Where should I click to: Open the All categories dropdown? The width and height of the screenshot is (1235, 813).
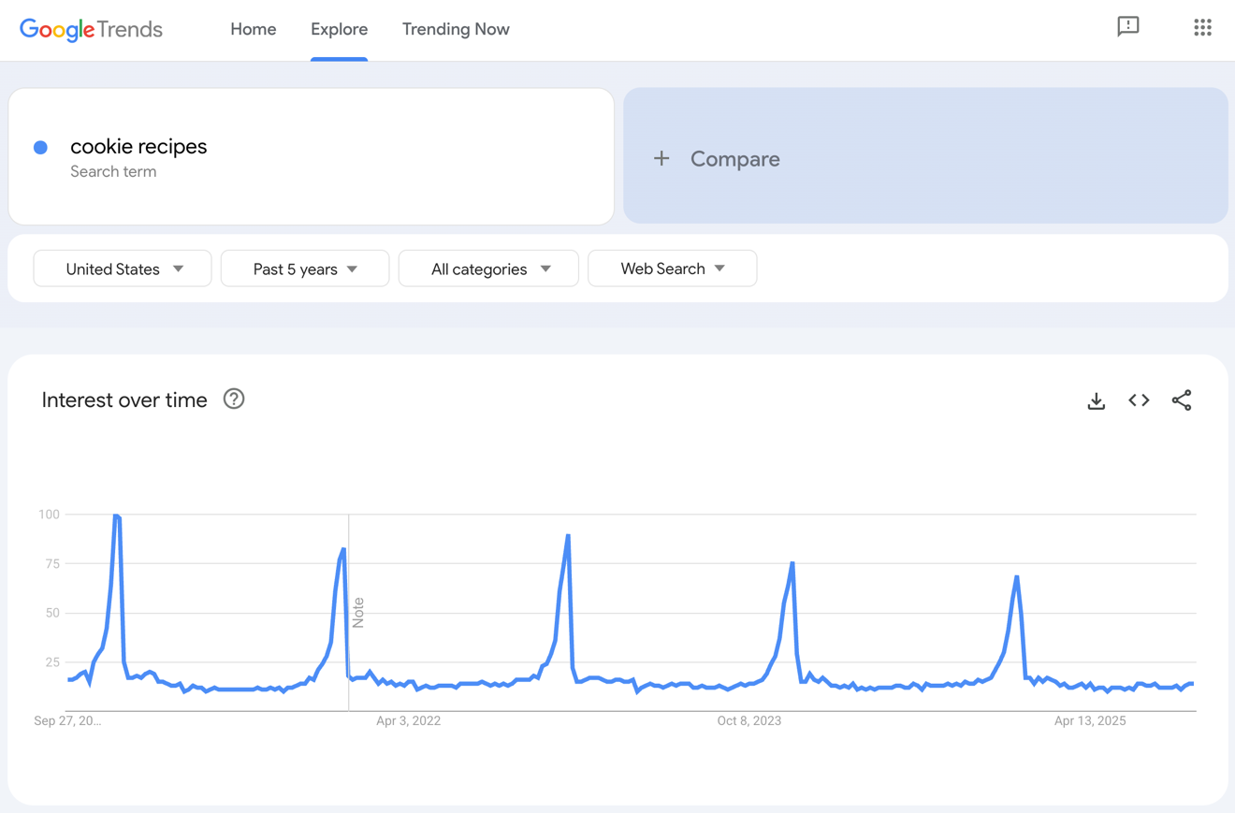488,269
